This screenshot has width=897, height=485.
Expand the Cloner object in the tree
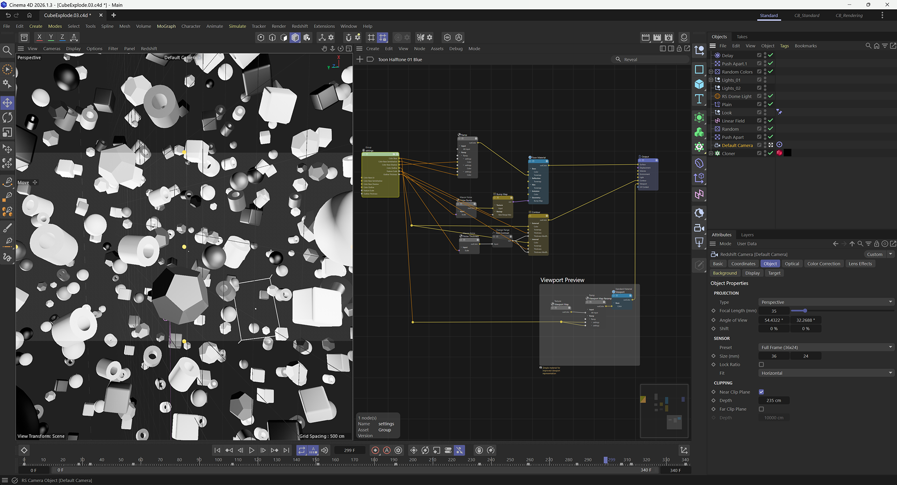[x=711, y=153]
